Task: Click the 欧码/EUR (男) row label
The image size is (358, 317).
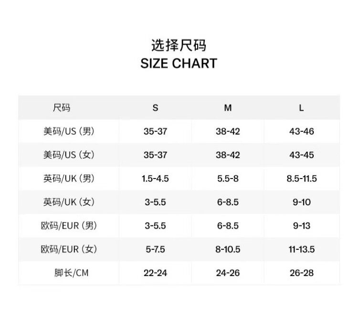Action: 69,225
